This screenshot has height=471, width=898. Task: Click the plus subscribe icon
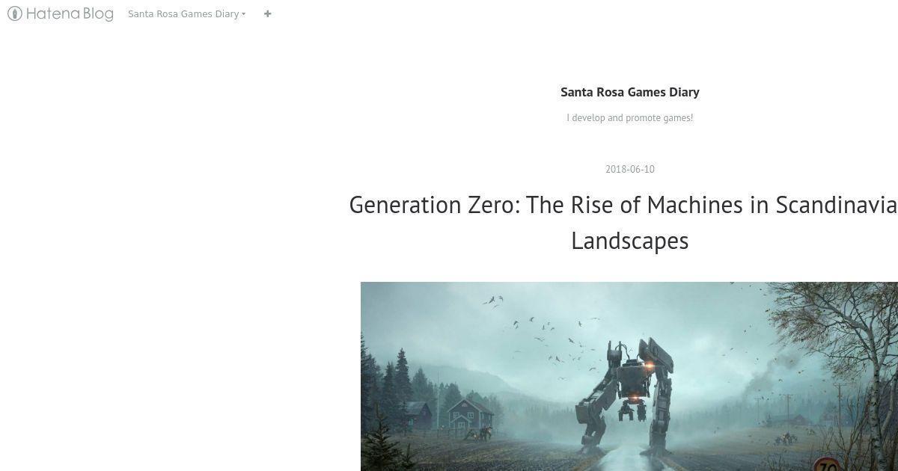point(268,13)
